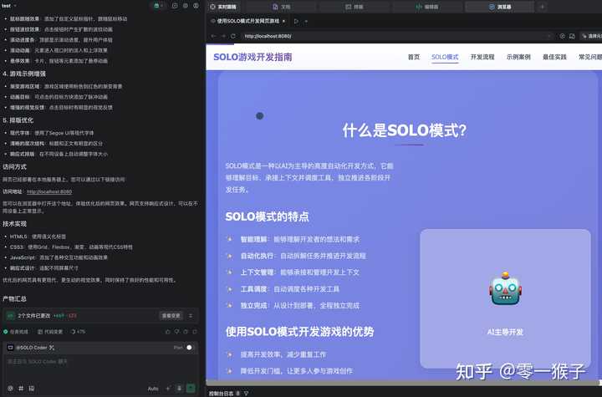Open the 编辑器 tab
602x397 pixels.
click(x=427, y=7)
